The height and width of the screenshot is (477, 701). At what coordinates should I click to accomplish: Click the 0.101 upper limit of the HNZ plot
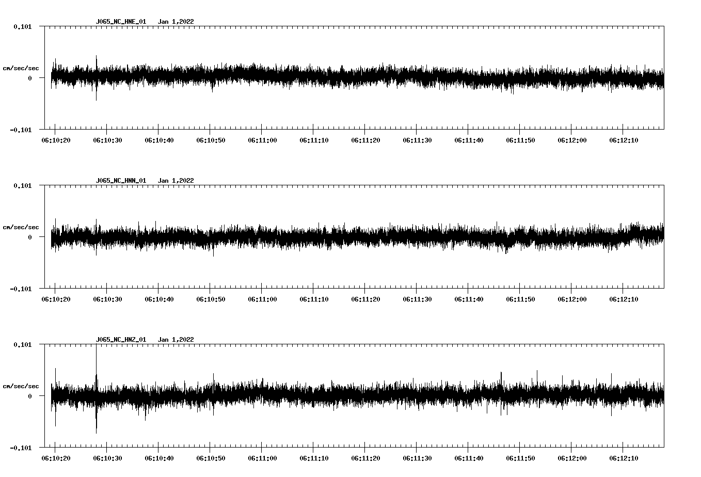tap(22, 344)
